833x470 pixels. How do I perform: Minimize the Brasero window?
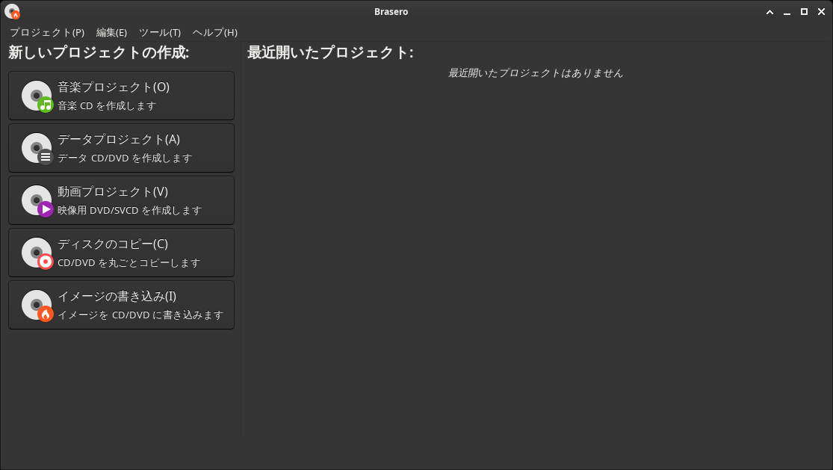point(787,12)
